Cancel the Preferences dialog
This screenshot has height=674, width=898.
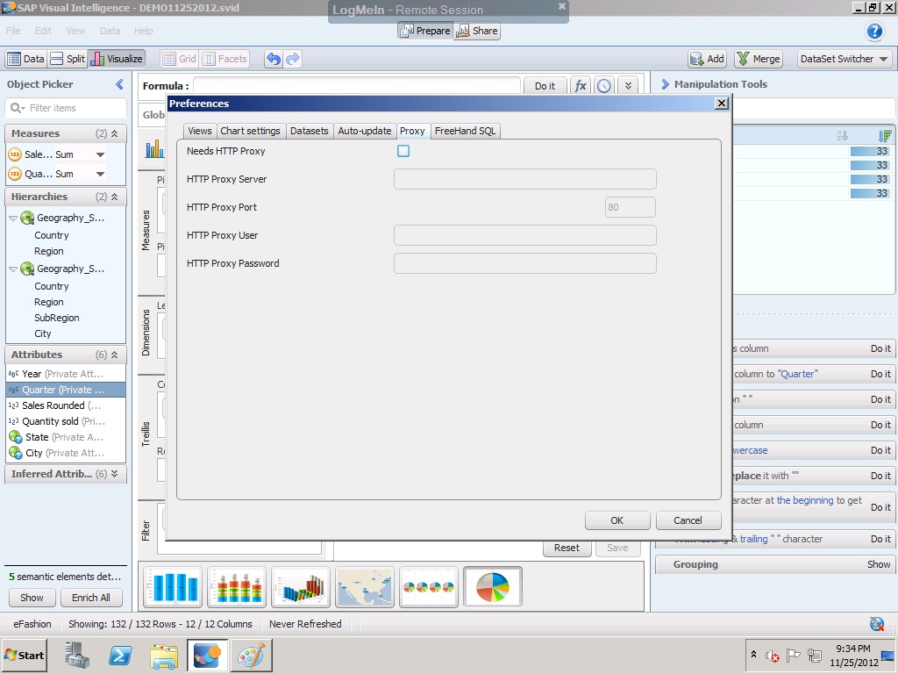(x=688, y=520)
